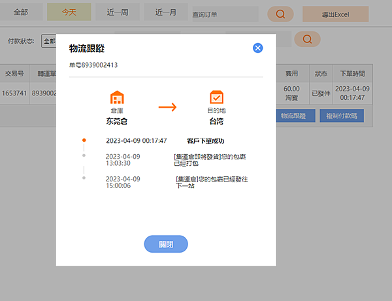Click the 複制付款碼 button
392x301 pixels.
342,116
